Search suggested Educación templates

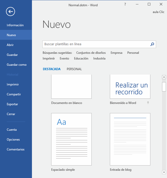81,58
